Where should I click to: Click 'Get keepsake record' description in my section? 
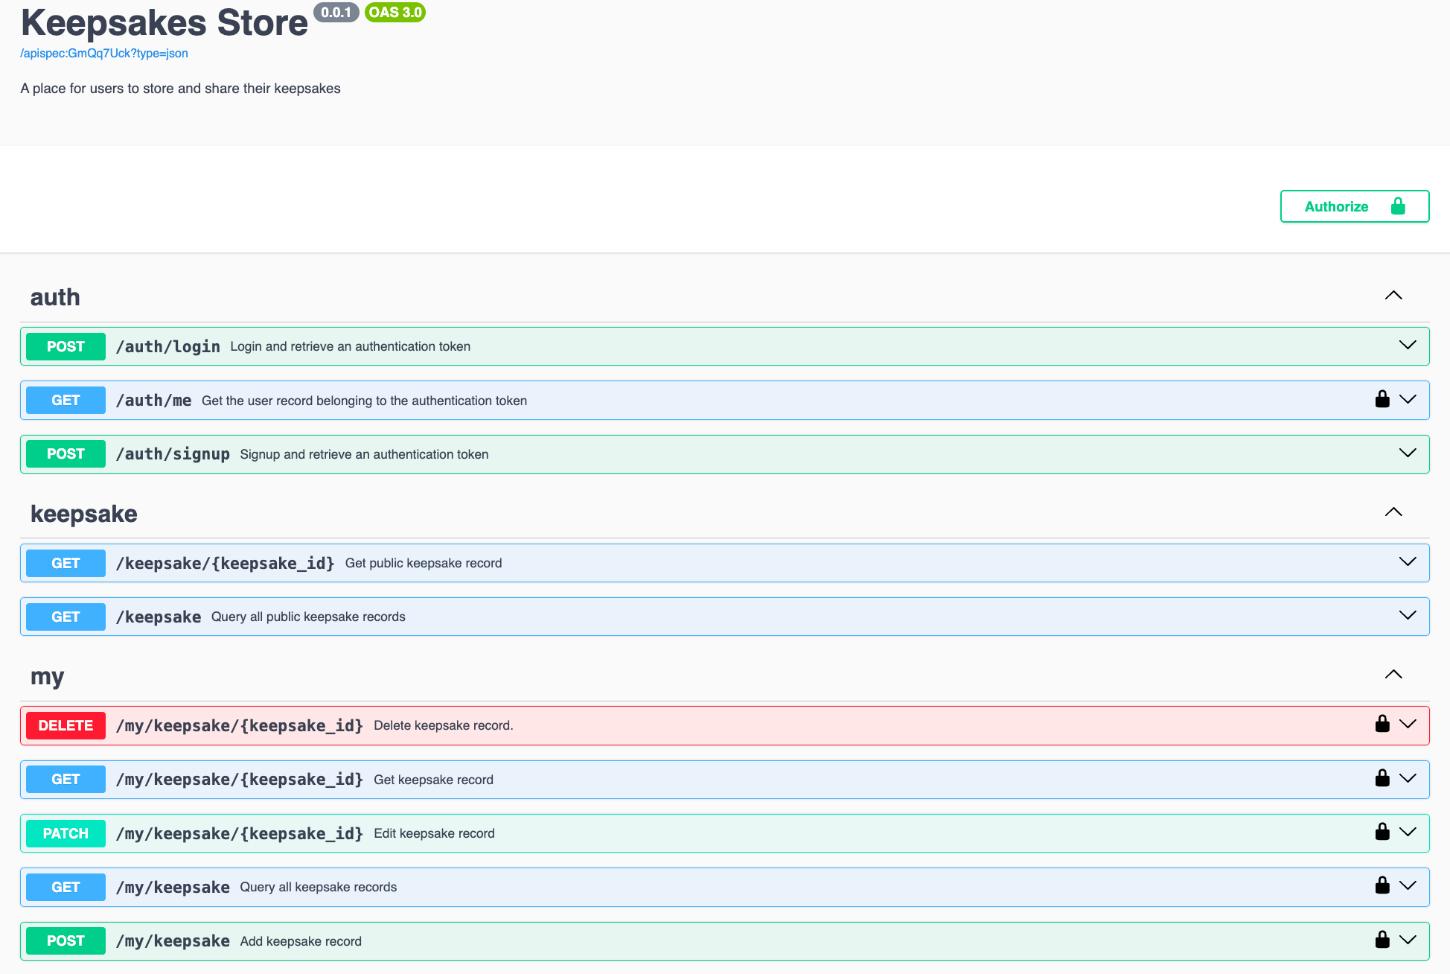tap(434, 780)
